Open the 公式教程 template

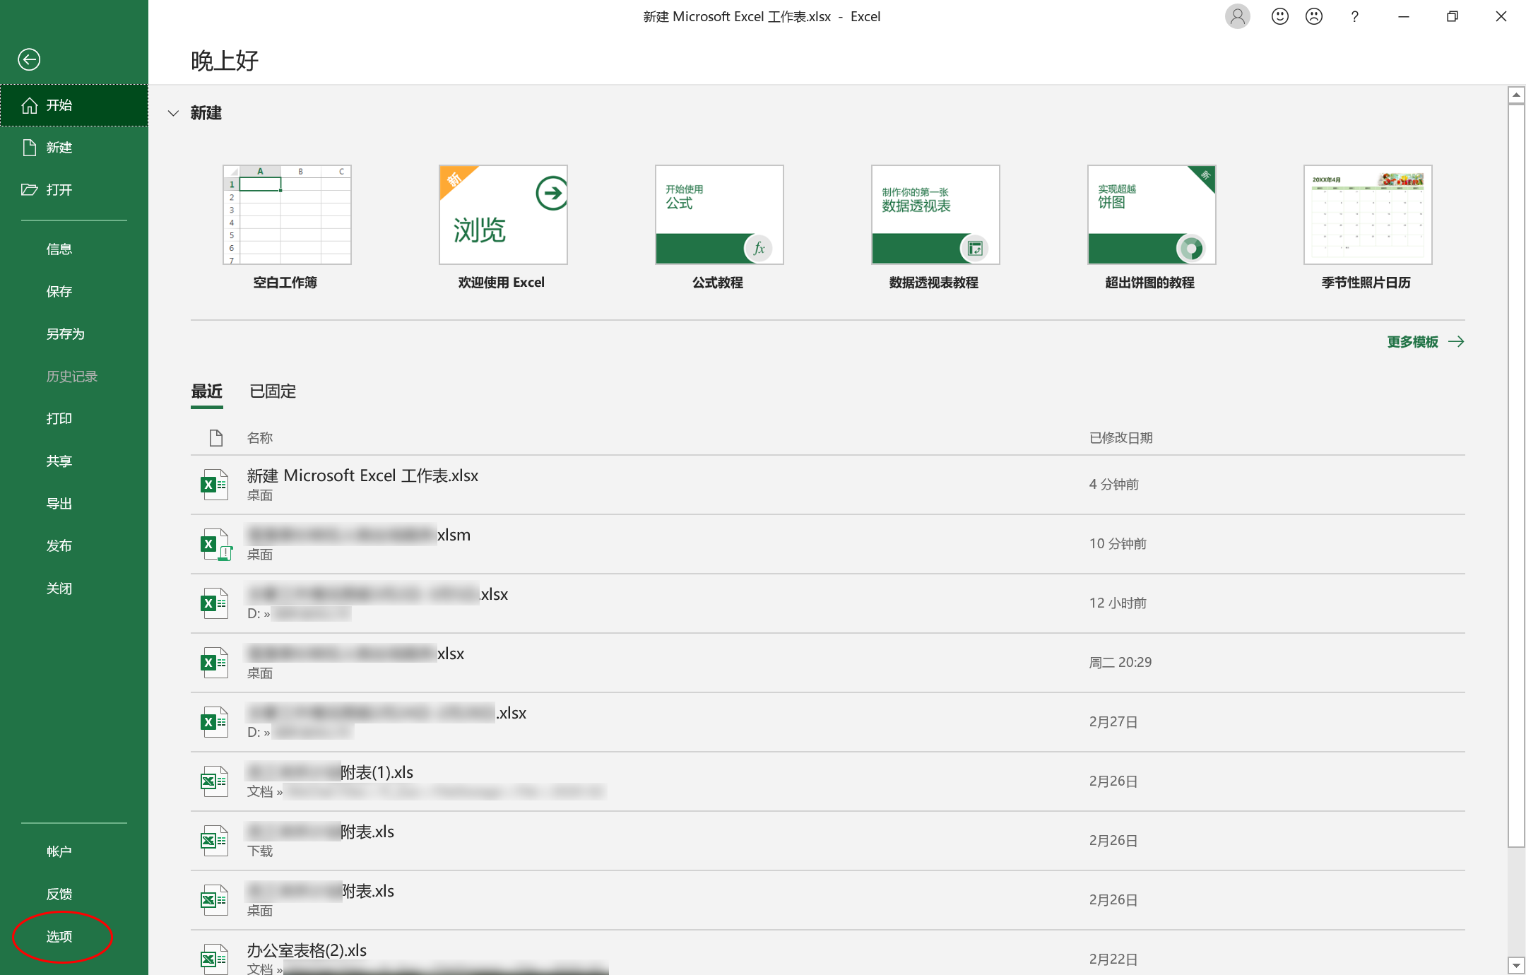(x=719, y=215)
